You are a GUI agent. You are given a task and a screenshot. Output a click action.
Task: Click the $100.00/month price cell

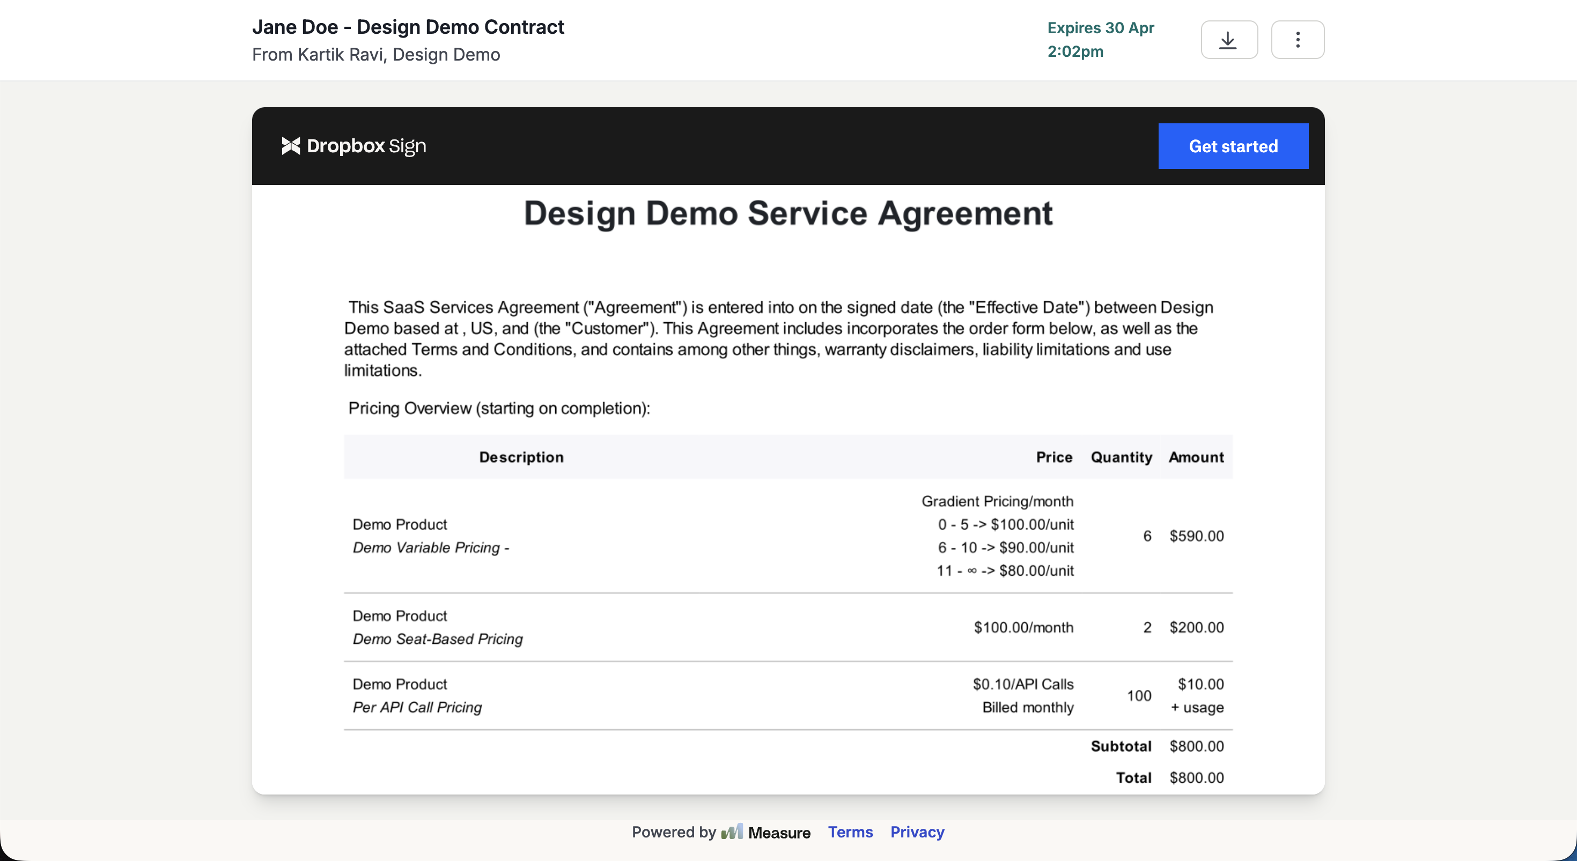(1023, 627)
